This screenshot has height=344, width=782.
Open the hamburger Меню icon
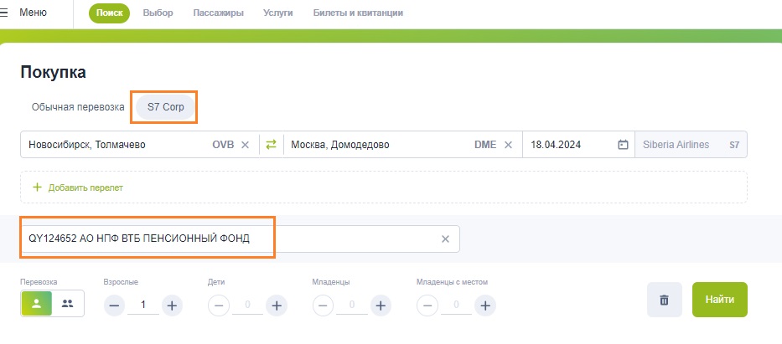tap(4, 13)
